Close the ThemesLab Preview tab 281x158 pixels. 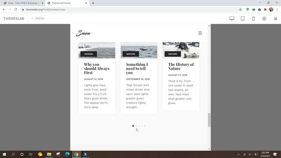[86, 3]
